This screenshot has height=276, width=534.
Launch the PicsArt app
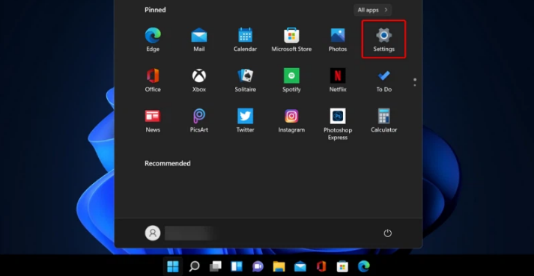199,121
